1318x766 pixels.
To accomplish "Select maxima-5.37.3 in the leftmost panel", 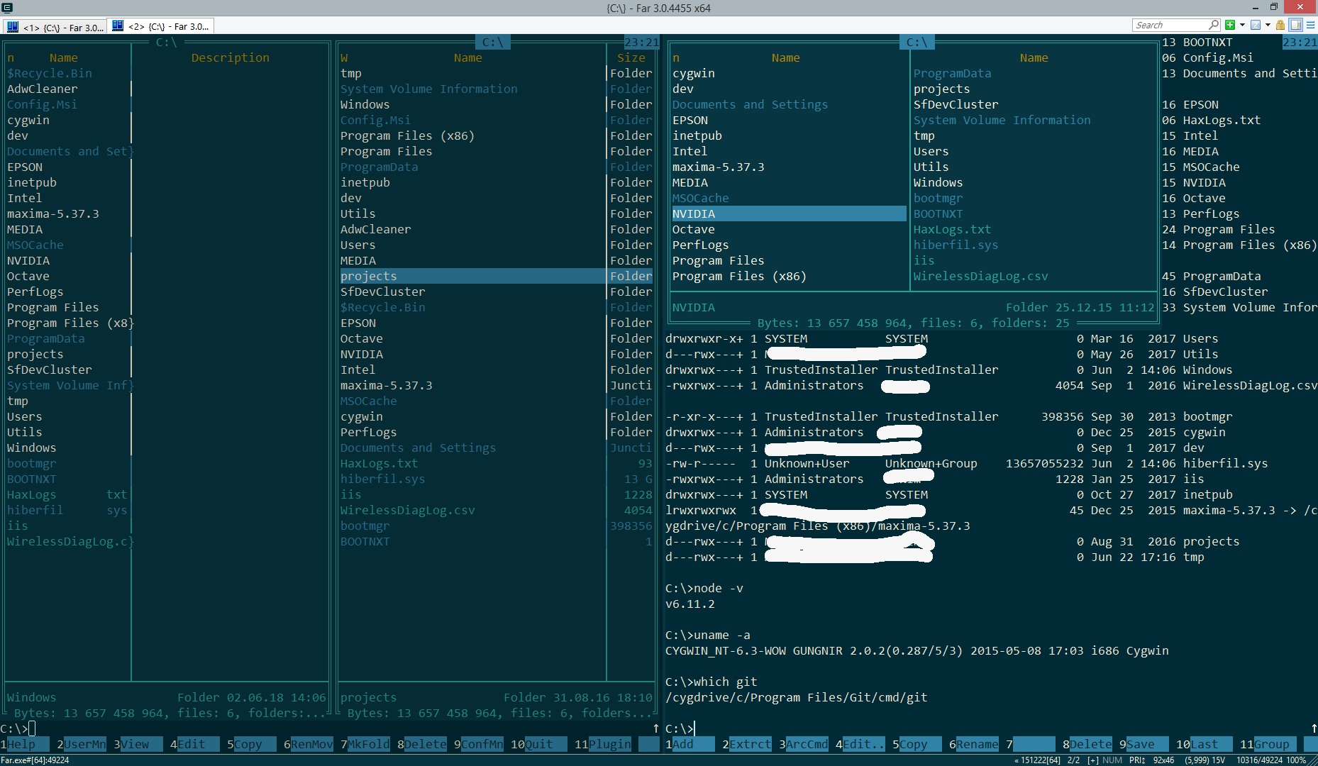I will tap(53, 213).
